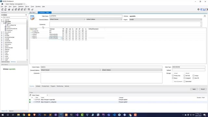The height and width of the screenshot is (117, 208).
Task: Open the preferences gear icon at top right
Action: [199, 9]
